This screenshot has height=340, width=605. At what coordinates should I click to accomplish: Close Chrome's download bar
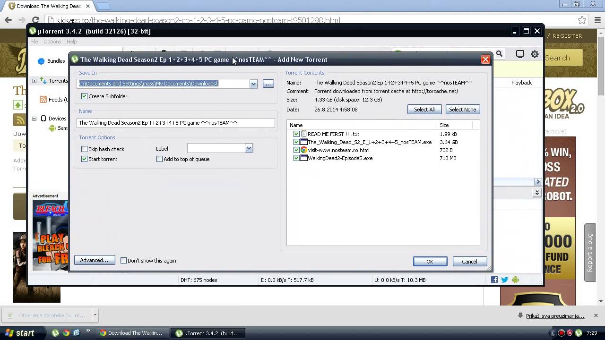(596, 315)
